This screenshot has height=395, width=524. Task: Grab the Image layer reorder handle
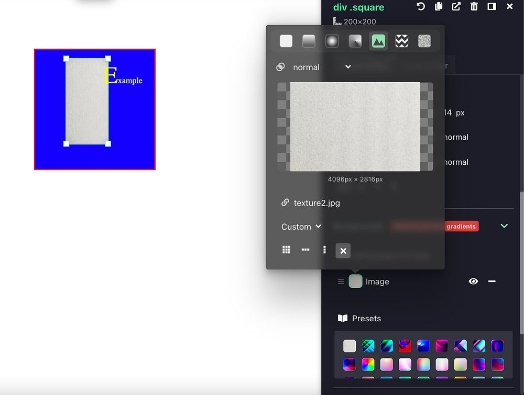pos(341,281)
